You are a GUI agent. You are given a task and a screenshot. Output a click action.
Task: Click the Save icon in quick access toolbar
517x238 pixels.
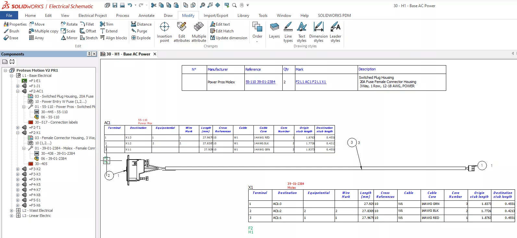tap(115, 5)
